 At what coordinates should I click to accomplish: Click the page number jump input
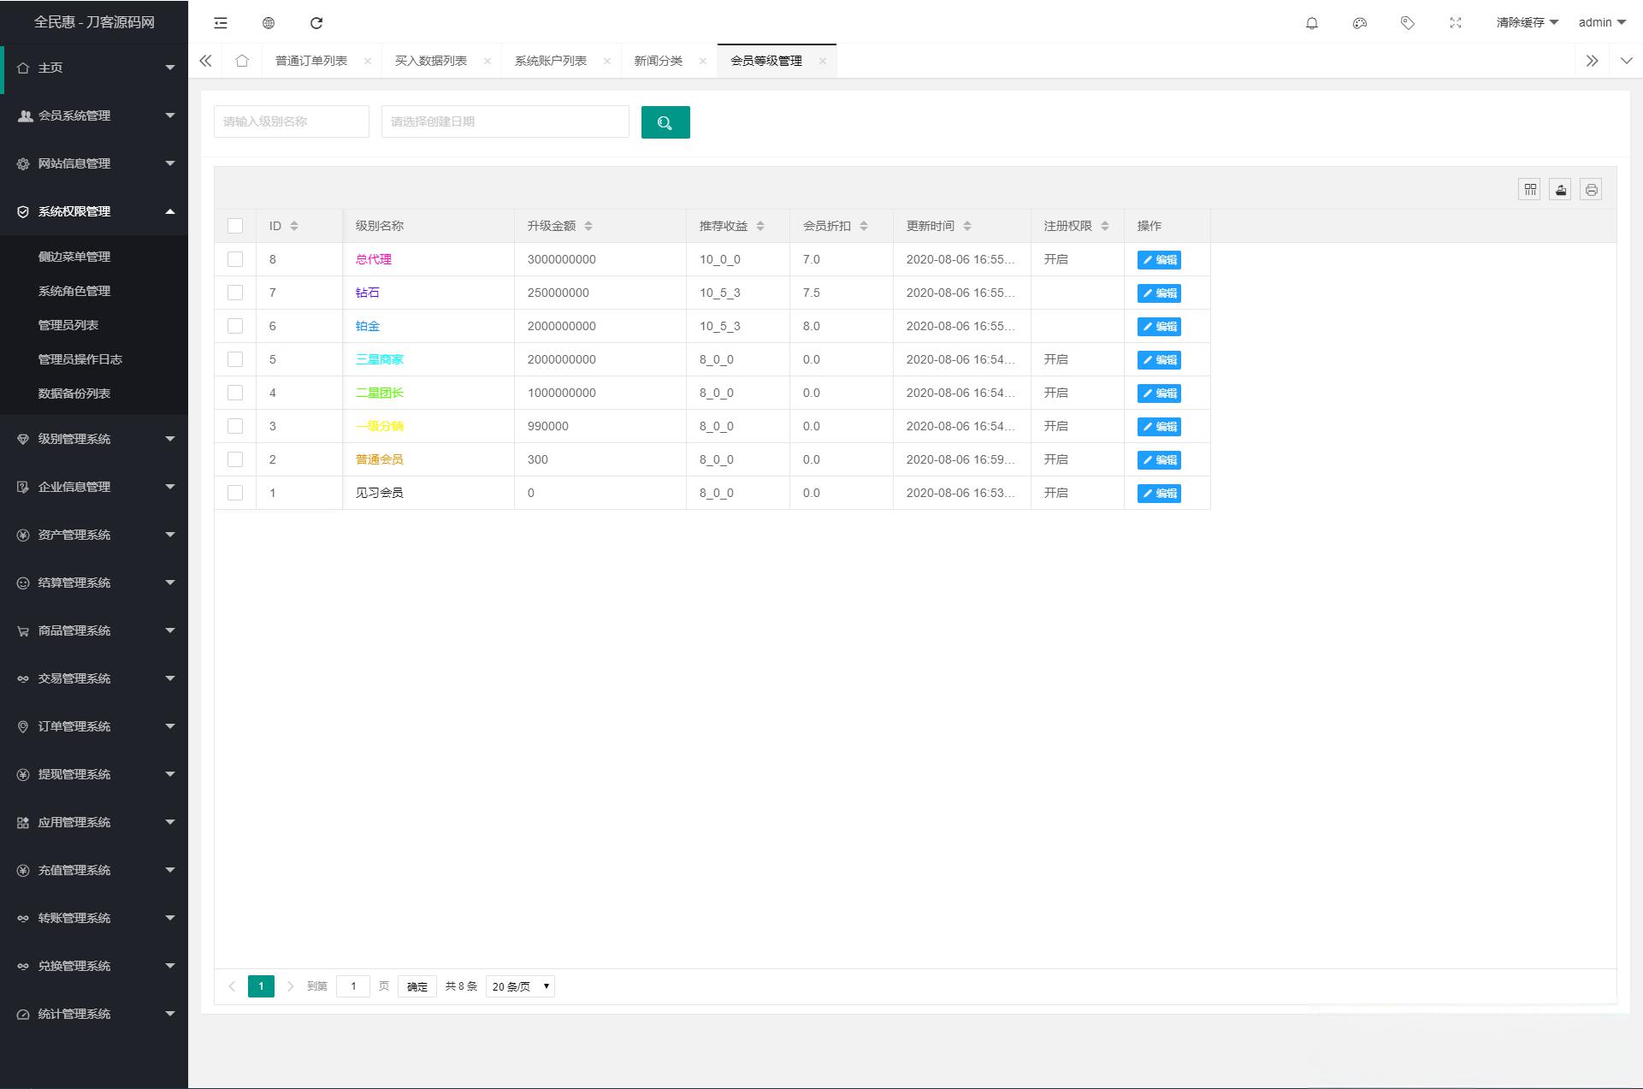[x=353, y=986]
